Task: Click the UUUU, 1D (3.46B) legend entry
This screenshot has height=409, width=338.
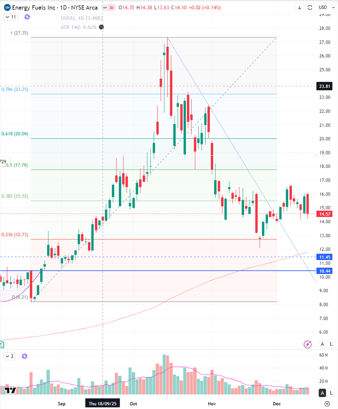Action: tap(81, 18)
